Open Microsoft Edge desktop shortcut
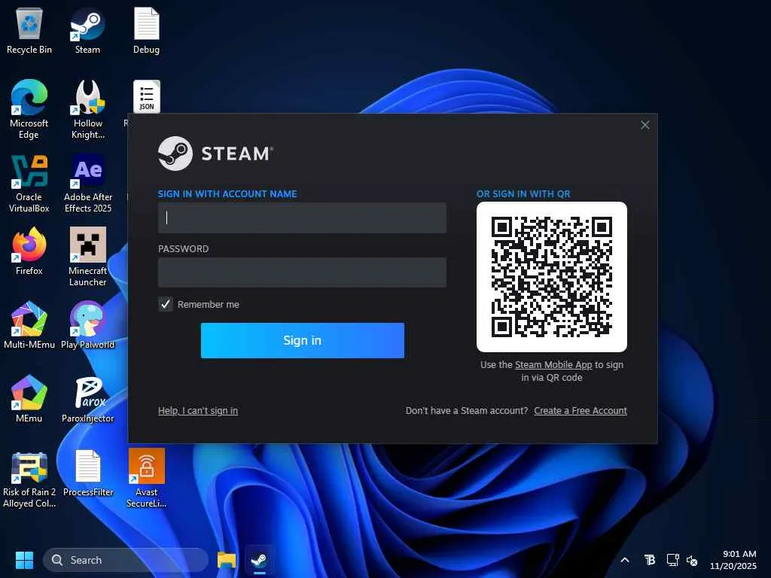The width and height of the screenshot is (771, 578). (x=29, y=109)
